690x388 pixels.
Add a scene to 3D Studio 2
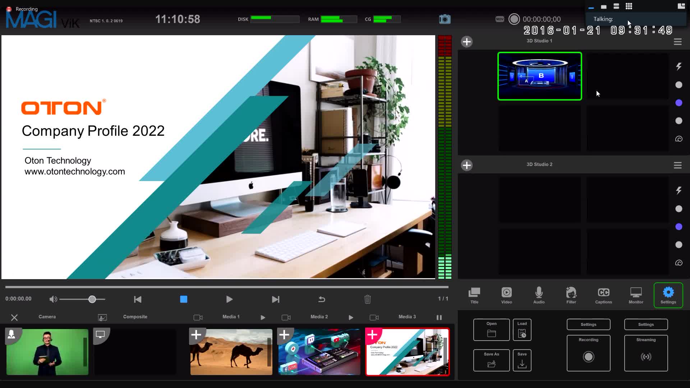[x=466, y=165]
